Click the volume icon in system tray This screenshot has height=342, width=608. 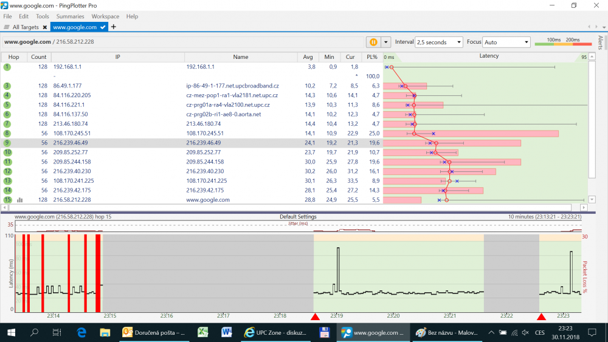(525, 332)
